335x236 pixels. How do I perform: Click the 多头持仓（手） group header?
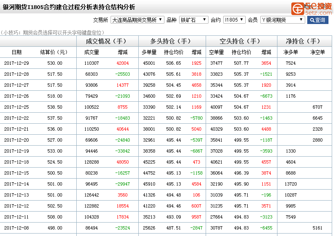172,41
